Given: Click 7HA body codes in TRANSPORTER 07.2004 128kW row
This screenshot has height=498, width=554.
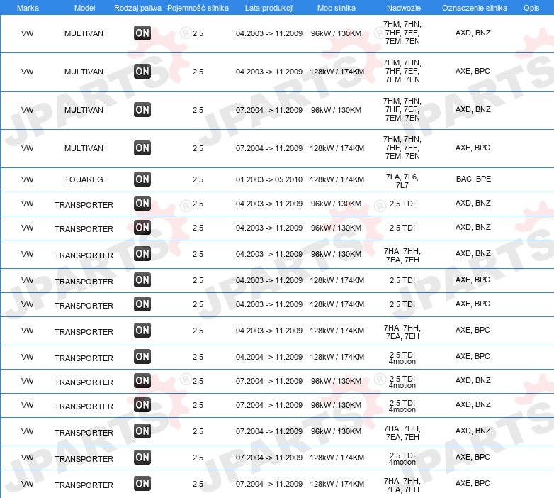Looking at the screenshot, I should pos(402,485).
